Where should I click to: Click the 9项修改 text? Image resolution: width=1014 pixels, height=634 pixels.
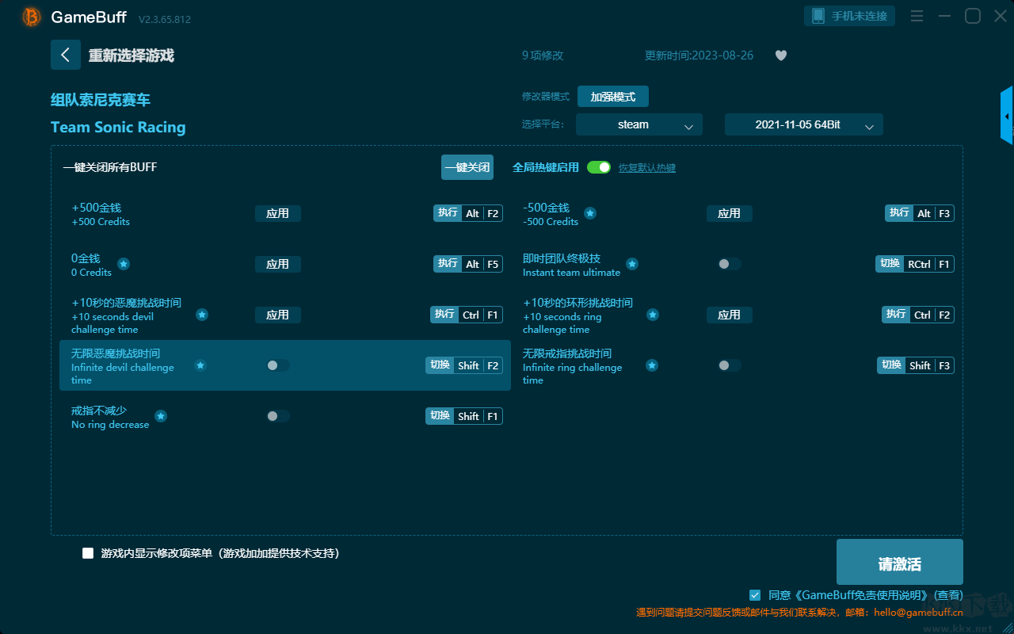543,55
